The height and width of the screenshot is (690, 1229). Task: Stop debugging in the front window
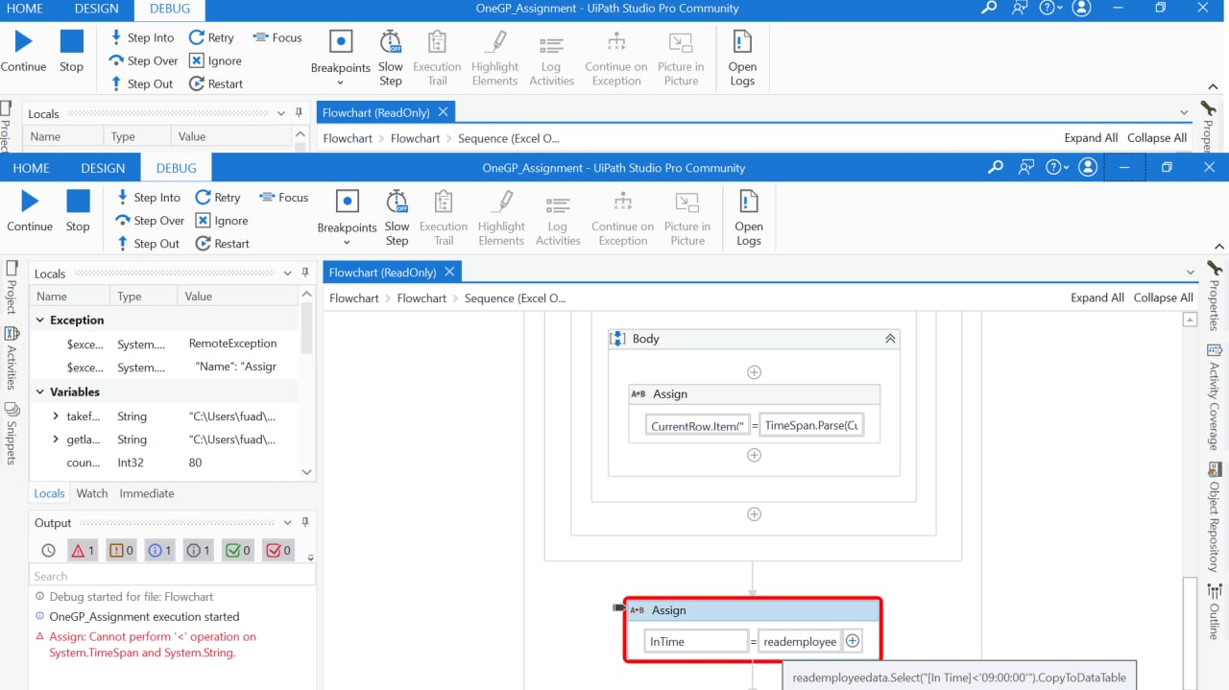pos(78,211)
